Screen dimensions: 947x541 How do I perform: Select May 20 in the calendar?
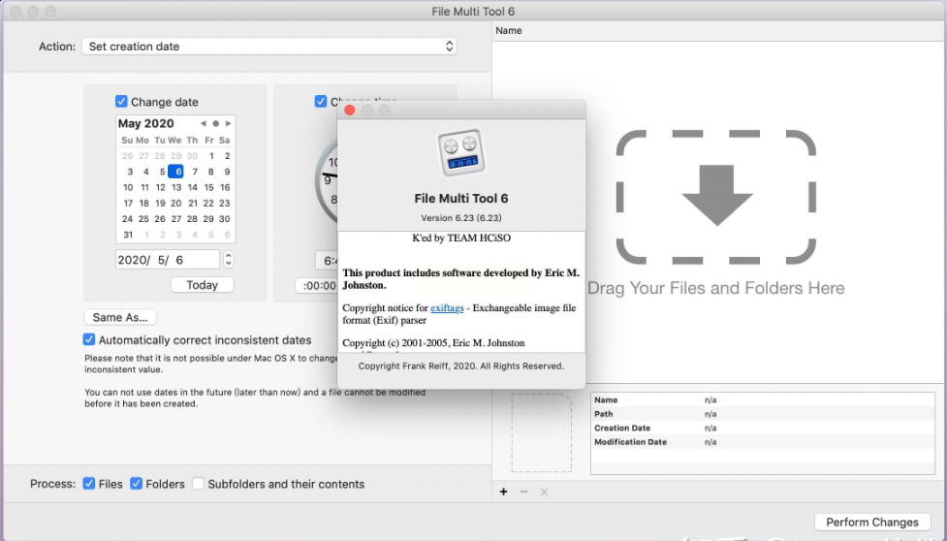175,203
